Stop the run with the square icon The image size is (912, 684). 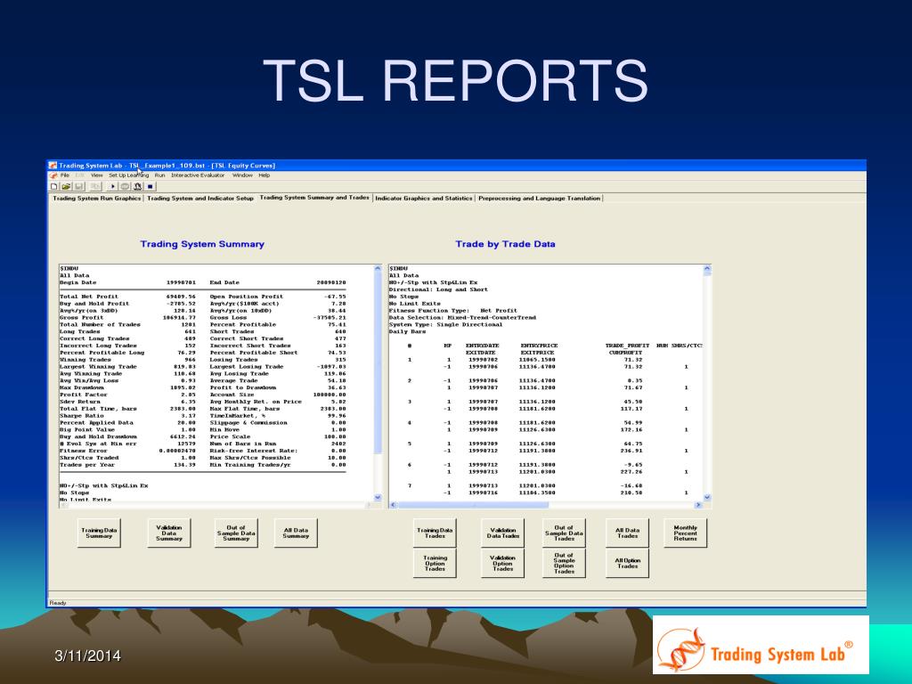[150, 187]
